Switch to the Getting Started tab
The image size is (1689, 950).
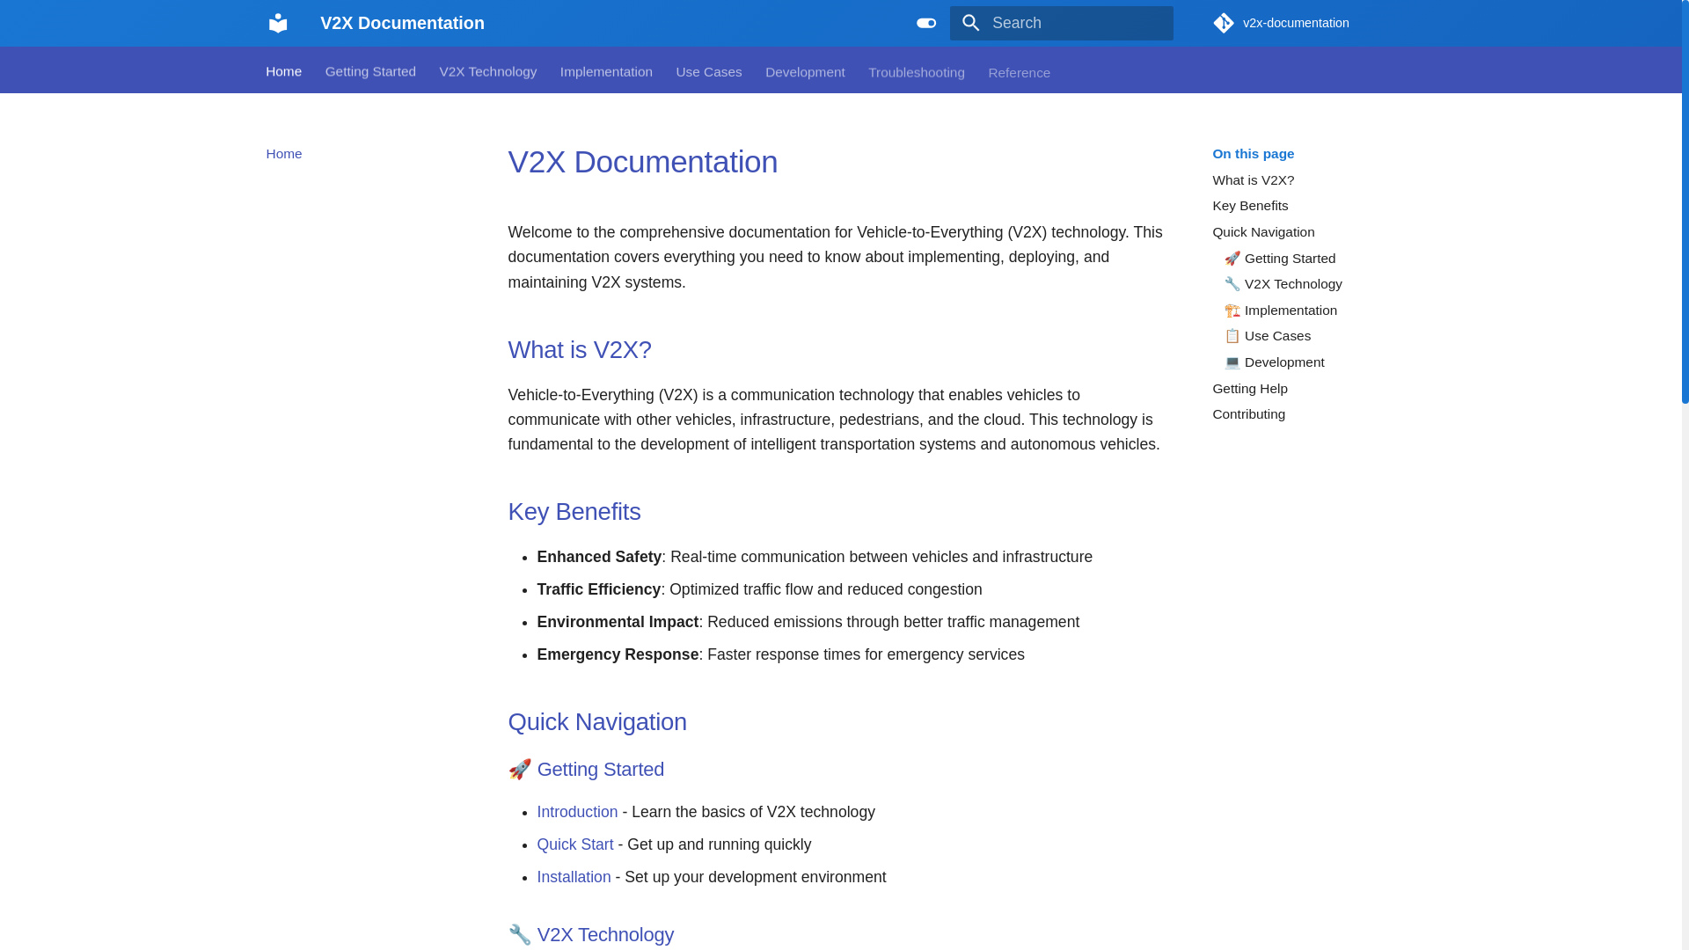tap(370, 71)
